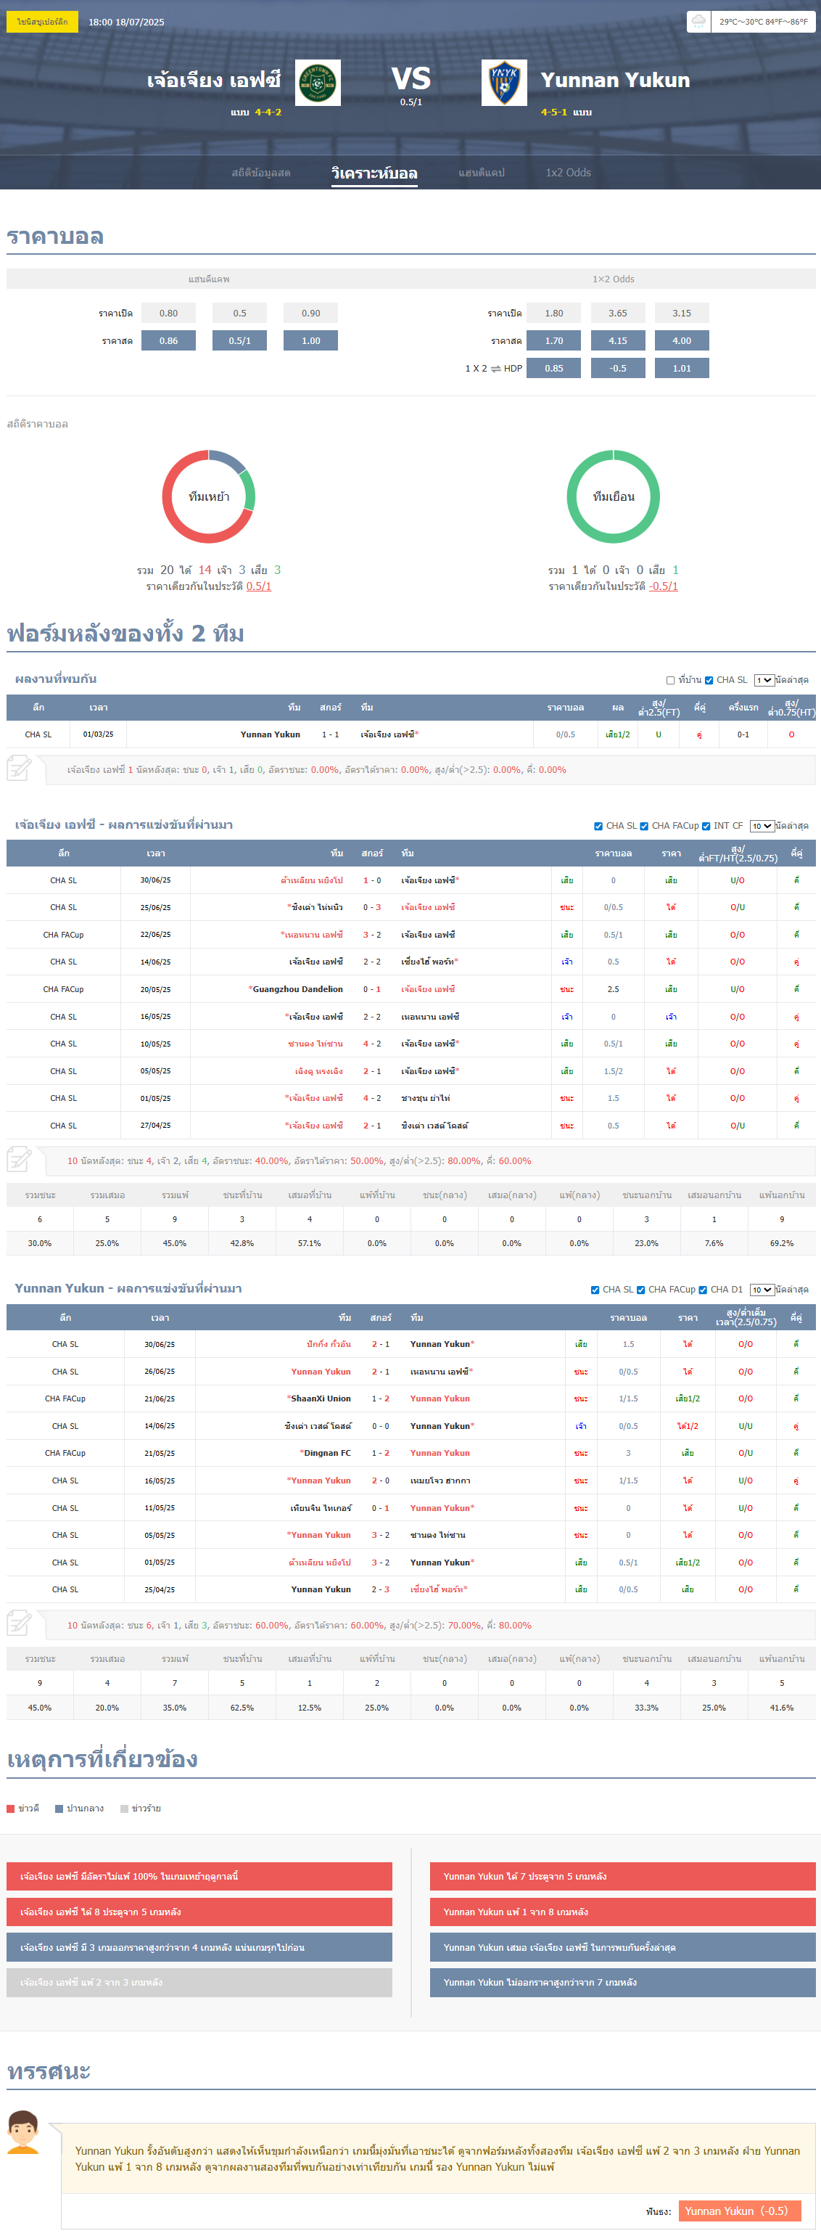Open the match-count dropdown for ผลงานที่พบกัน
Screen dimensions: 821x2236
[764, 681]
